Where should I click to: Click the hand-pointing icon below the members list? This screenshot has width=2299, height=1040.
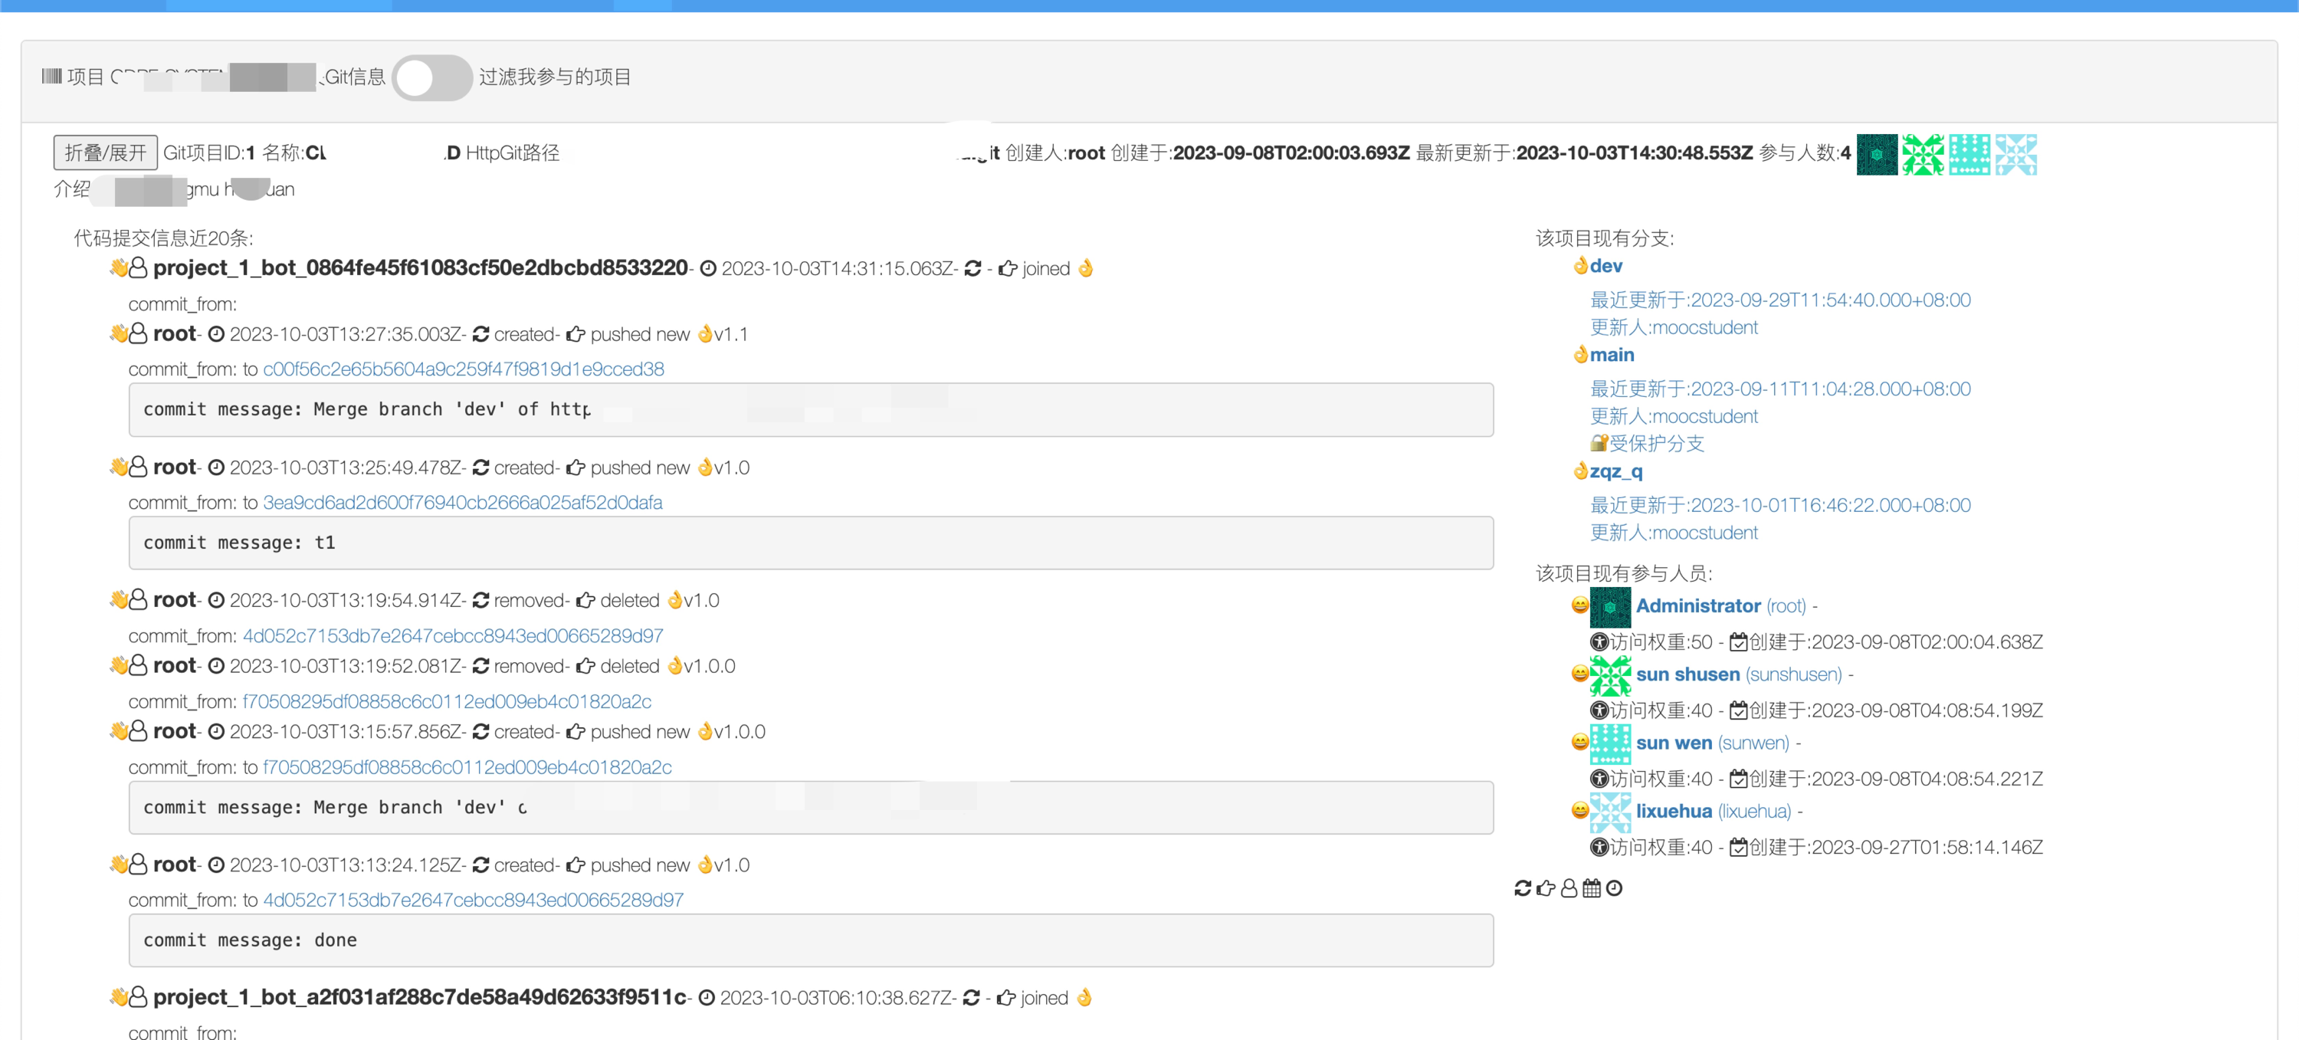tap(1546, 888)
